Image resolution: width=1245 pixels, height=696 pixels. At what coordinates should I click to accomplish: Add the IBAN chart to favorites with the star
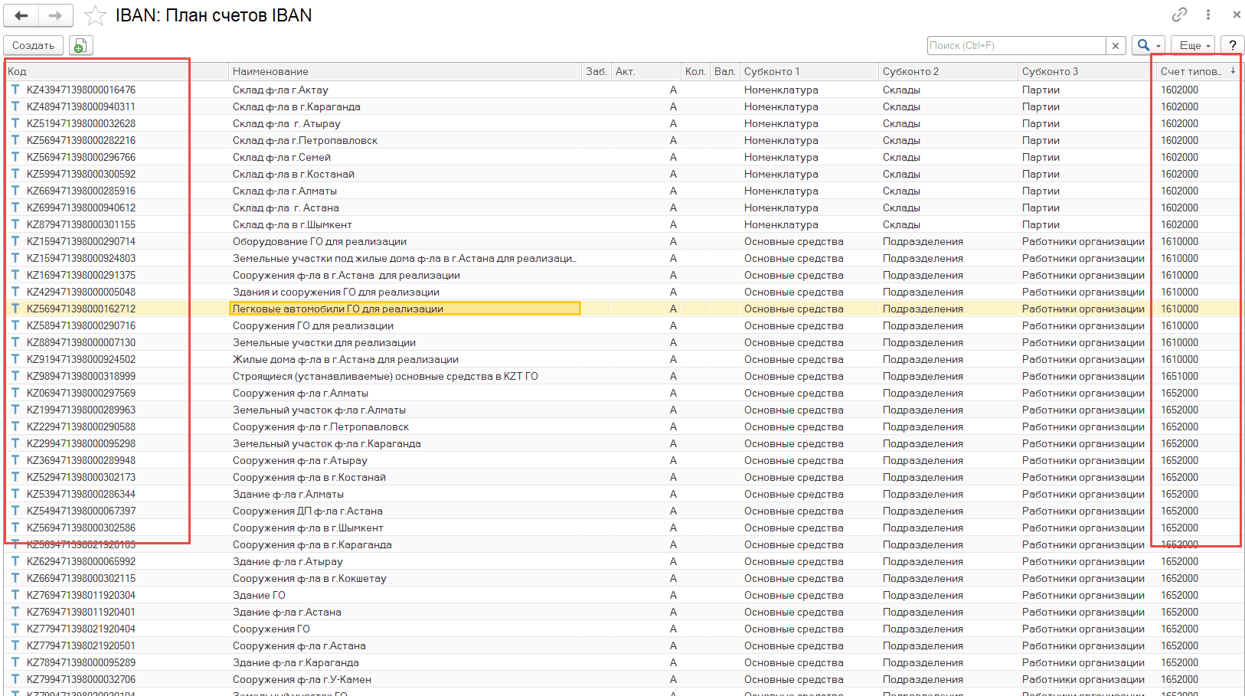tap(95, 15)
